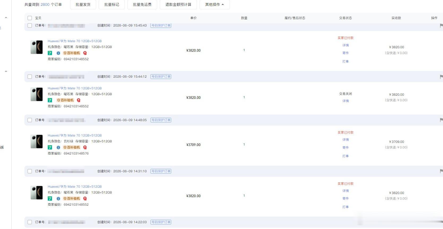Screen dimensions: 443x229
Task: Click the blue info icon in the 14:48:05 order
Action: point(58,147)
